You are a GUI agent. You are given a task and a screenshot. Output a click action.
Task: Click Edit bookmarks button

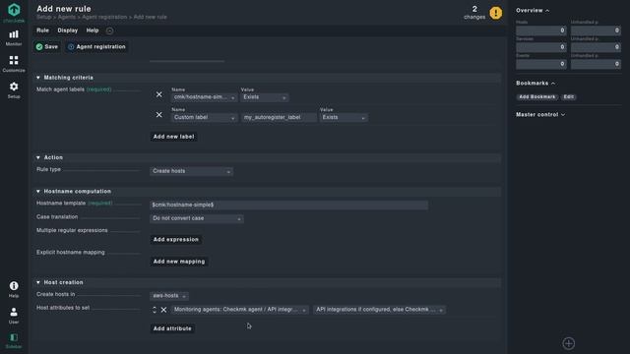point(569,97)
